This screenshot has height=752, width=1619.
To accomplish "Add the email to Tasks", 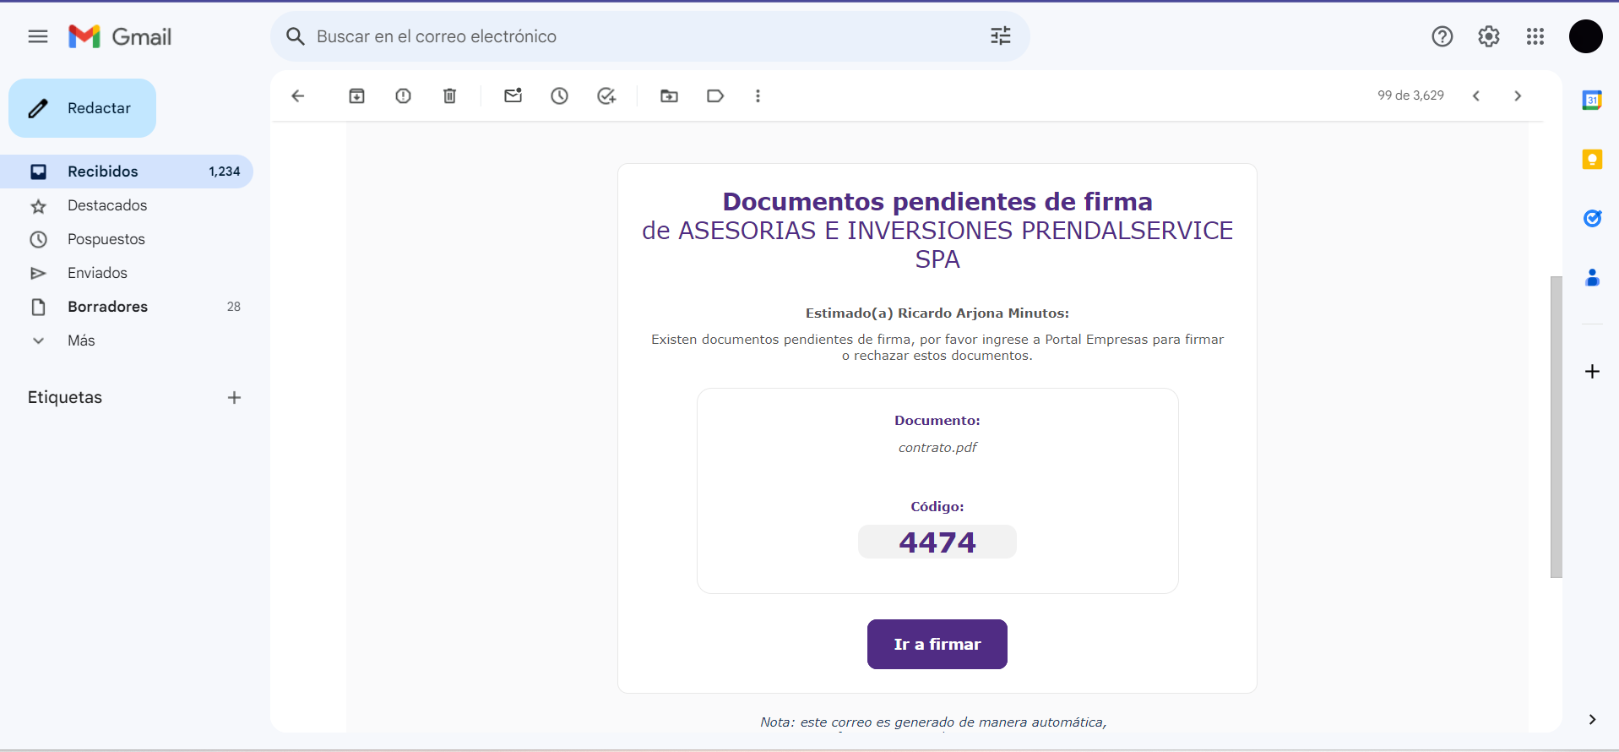I will pos(606,96).
